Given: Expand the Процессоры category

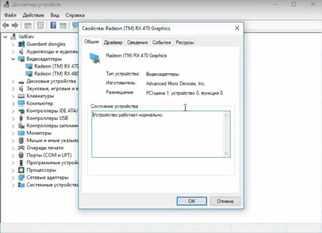Looking at the screenshot, I should [13, 169].
